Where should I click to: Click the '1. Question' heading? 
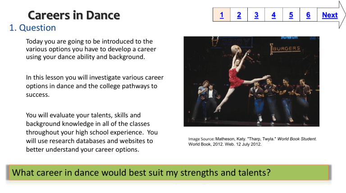point(32,28)
